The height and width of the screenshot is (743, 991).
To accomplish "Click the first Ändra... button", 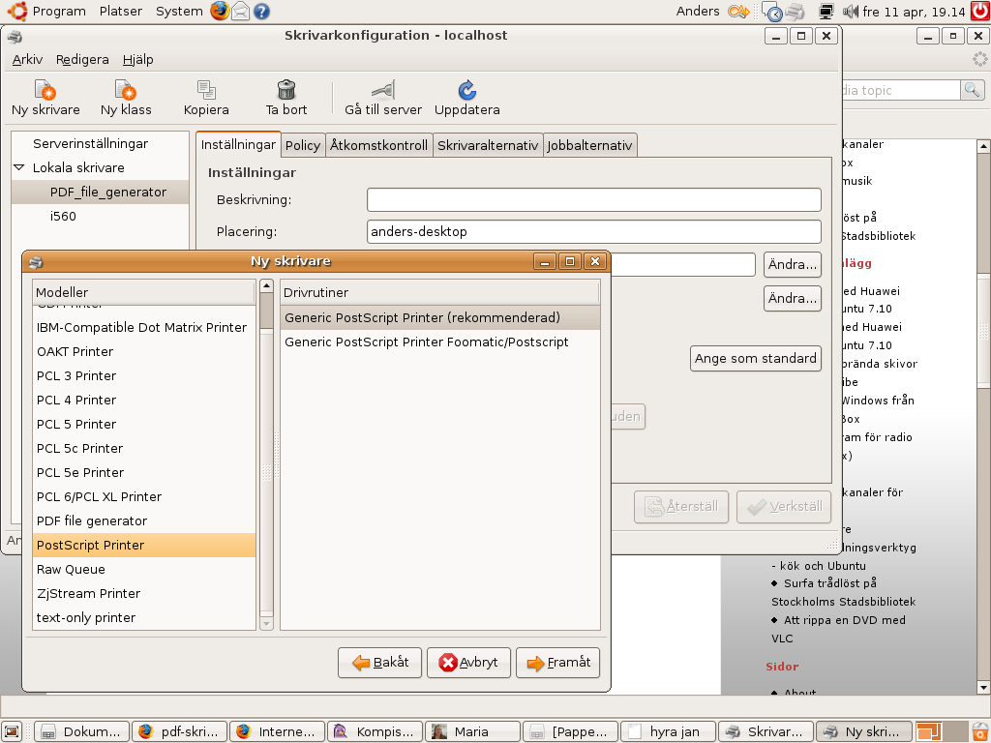I will point(793,264).
